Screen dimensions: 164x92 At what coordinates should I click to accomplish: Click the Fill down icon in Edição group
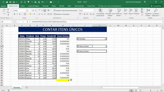(x=142, y=12)
